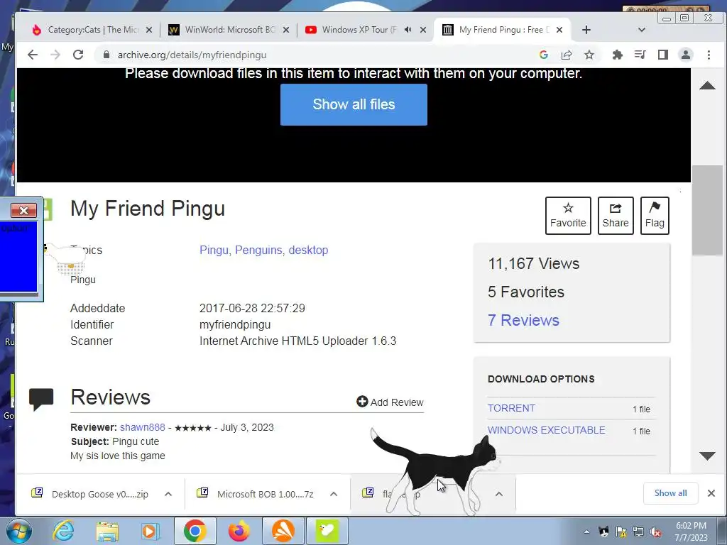
Task: Click Add Review
Action: (390, 402)
